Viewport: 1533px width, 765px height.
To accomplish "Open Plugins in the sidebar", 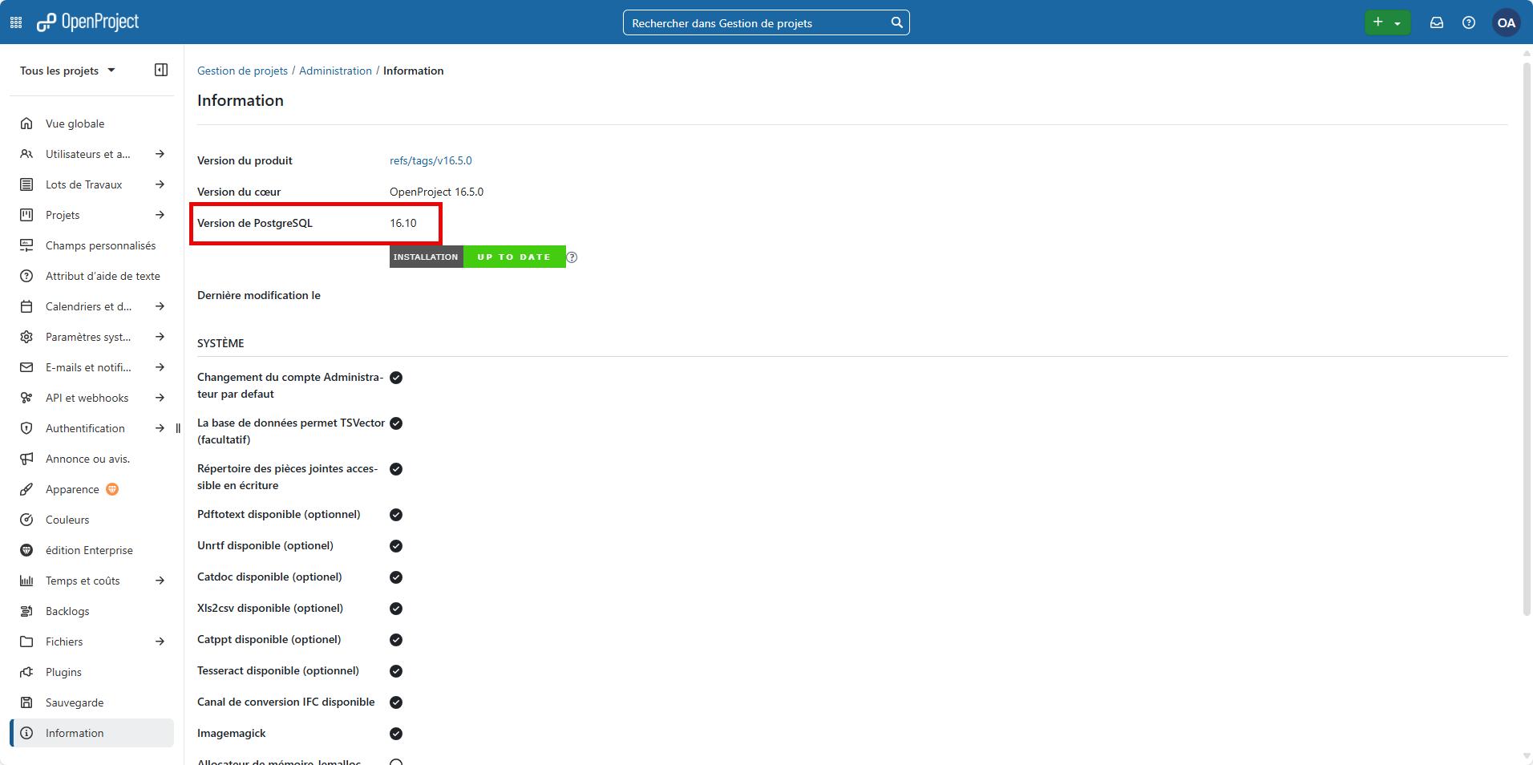I will point(63,672).
